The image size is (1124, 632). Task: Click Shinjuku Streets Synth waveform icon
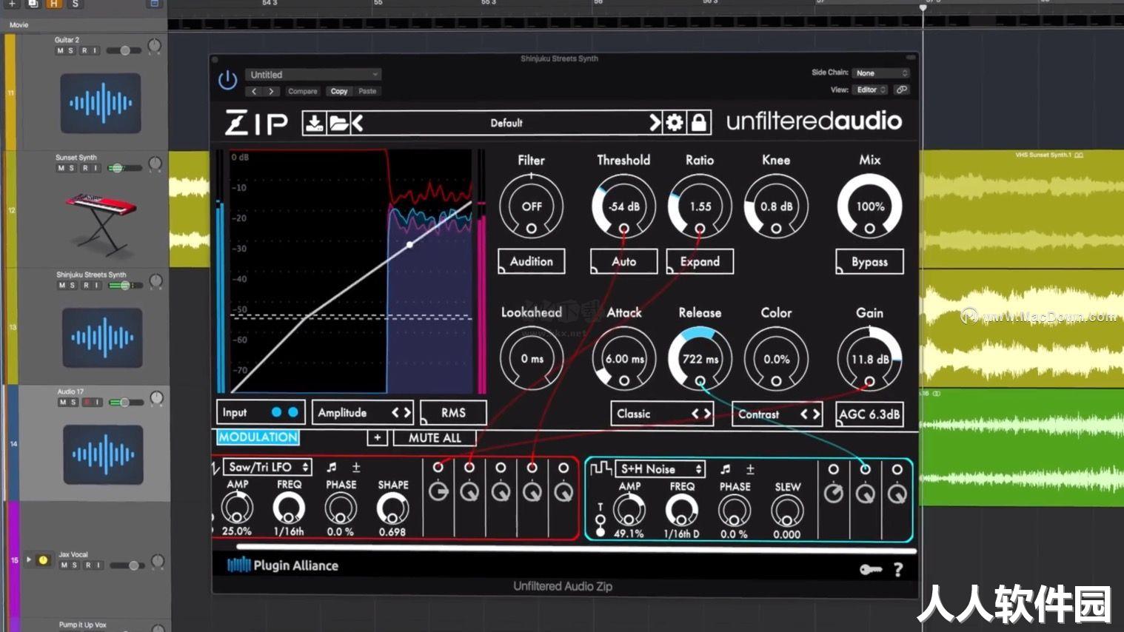click(102, 338)
